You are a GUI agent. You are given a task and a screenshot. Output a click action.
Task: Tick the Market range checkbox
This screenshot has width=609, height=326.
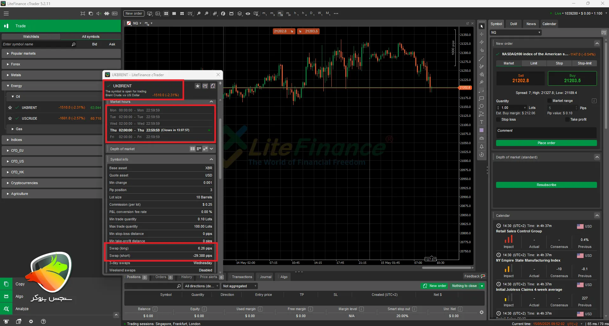tap(549, 101)
